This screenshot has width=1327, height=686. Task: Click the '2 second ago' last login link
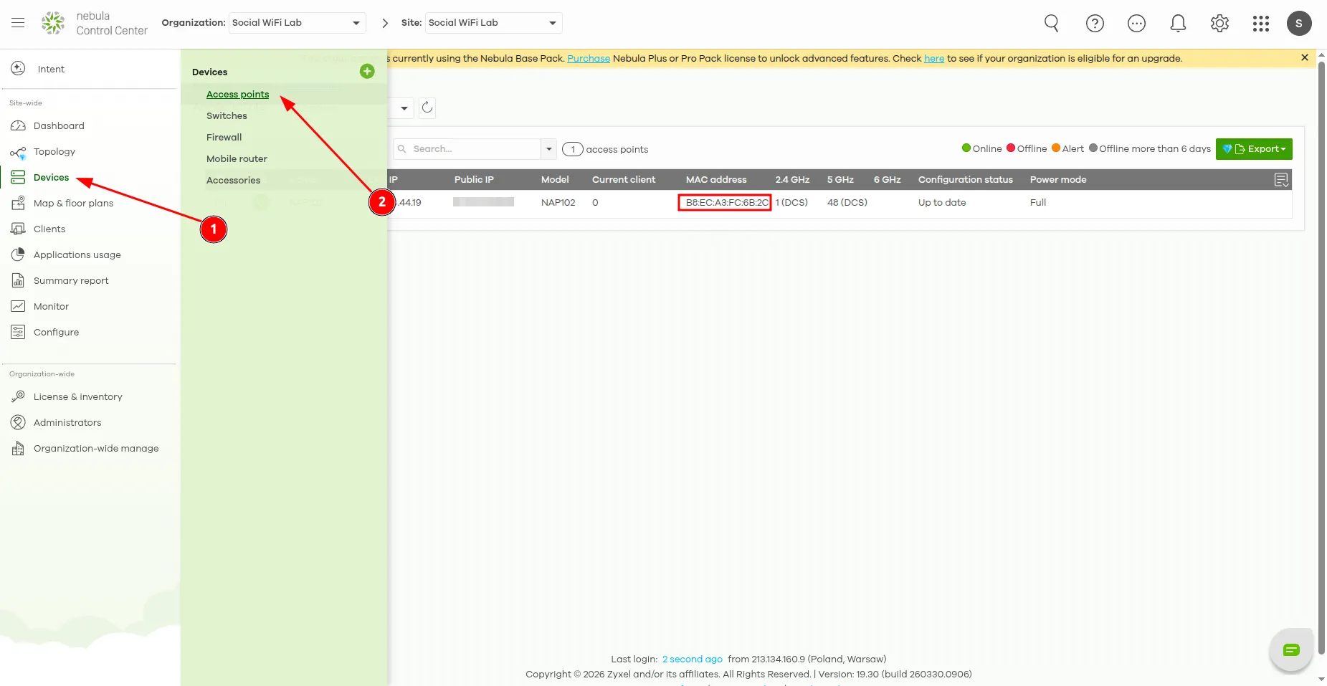click(693, 659)
